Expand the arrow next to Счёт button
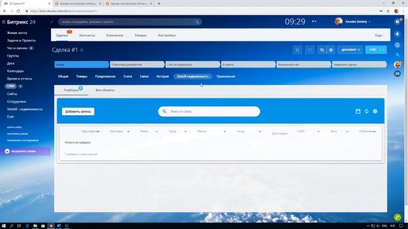Screen dimensions: 408x229 (x=383, y=50)
